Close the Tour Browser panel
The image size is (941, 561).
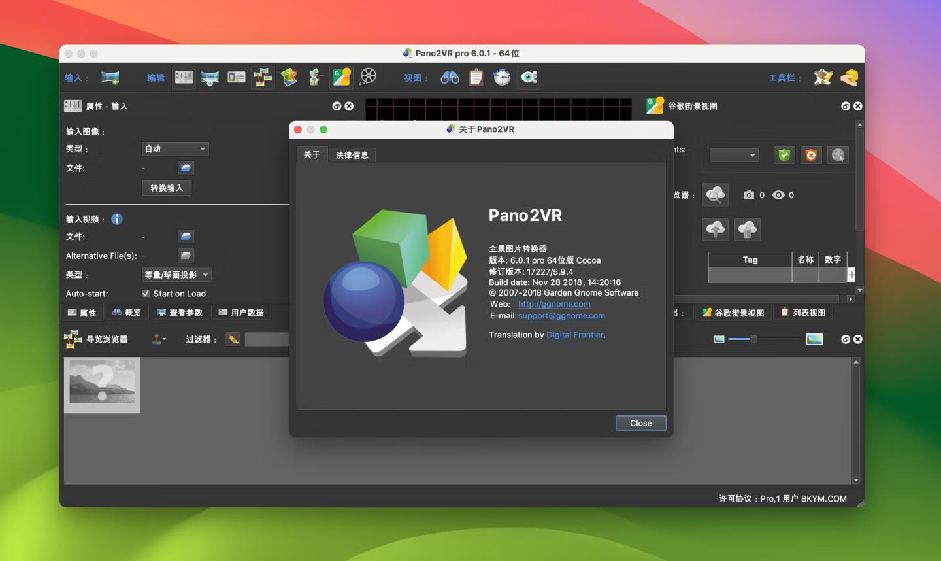coord(858,339)
